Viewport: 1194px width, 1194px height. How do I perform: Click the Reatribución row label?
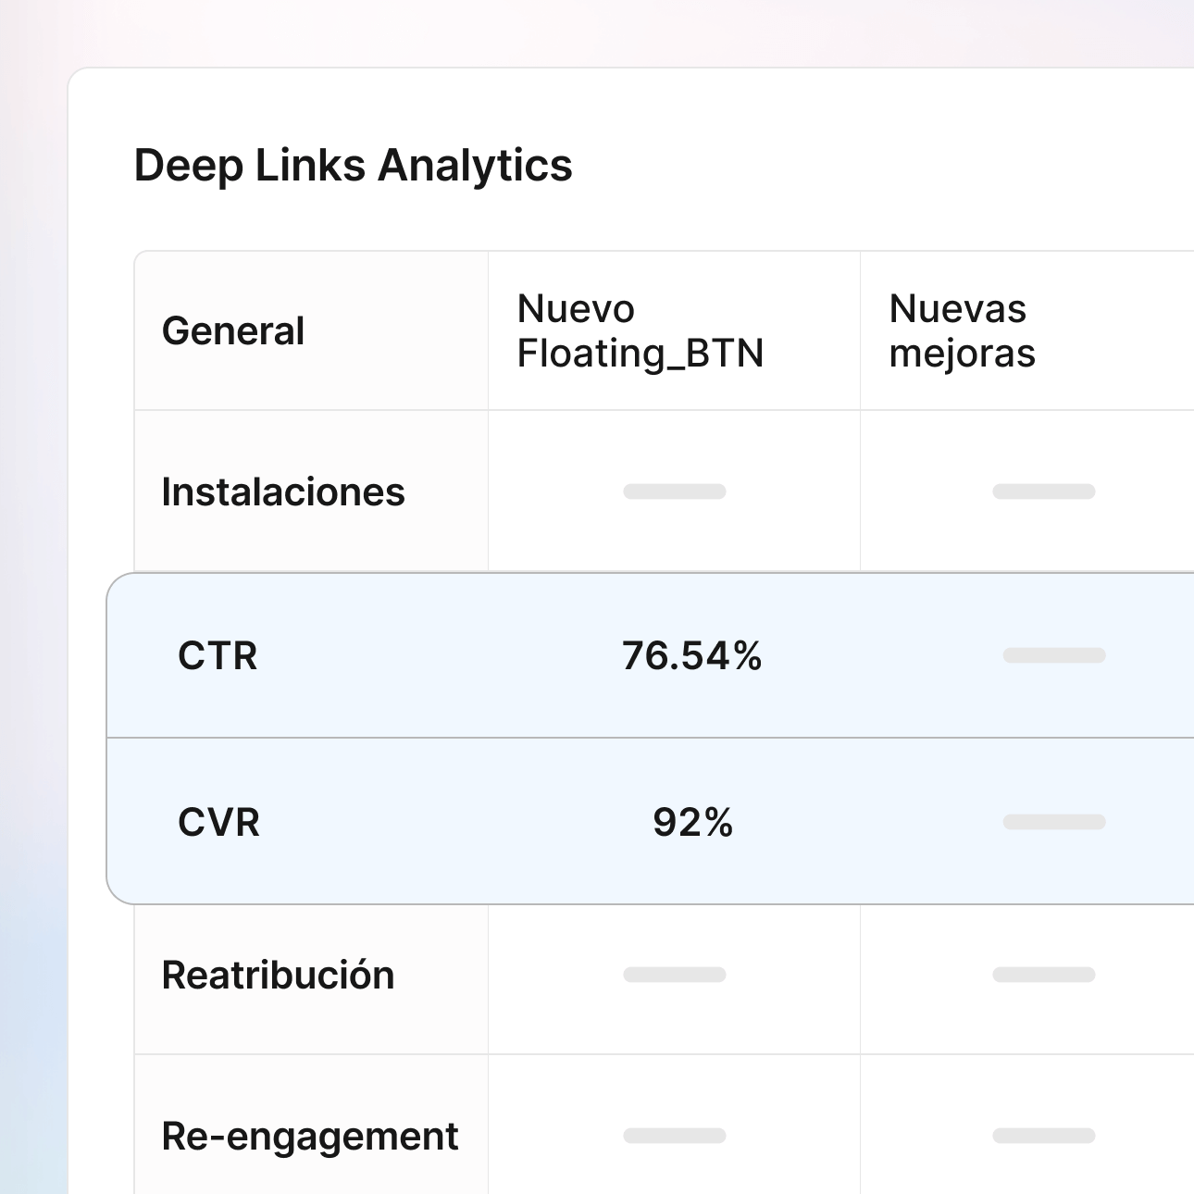point(278,976)
